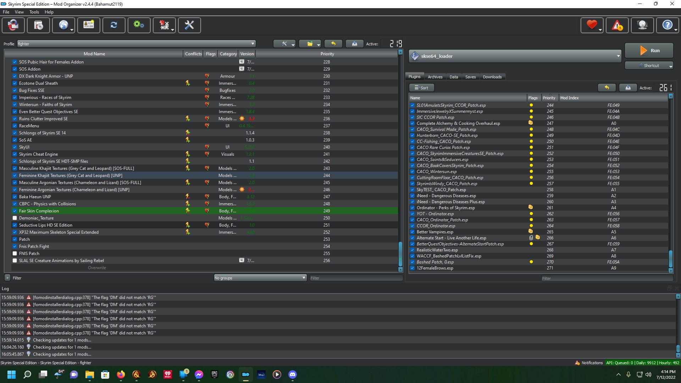Switch to the Downloads tab
The height and width of the screenshot is (383, 681).
[x=492, y=77]
